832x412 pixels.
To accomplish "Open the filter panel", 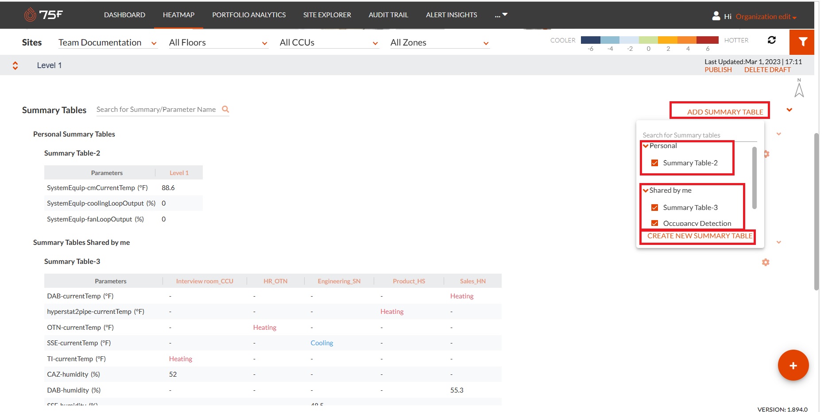I will (x=802, y=42).
